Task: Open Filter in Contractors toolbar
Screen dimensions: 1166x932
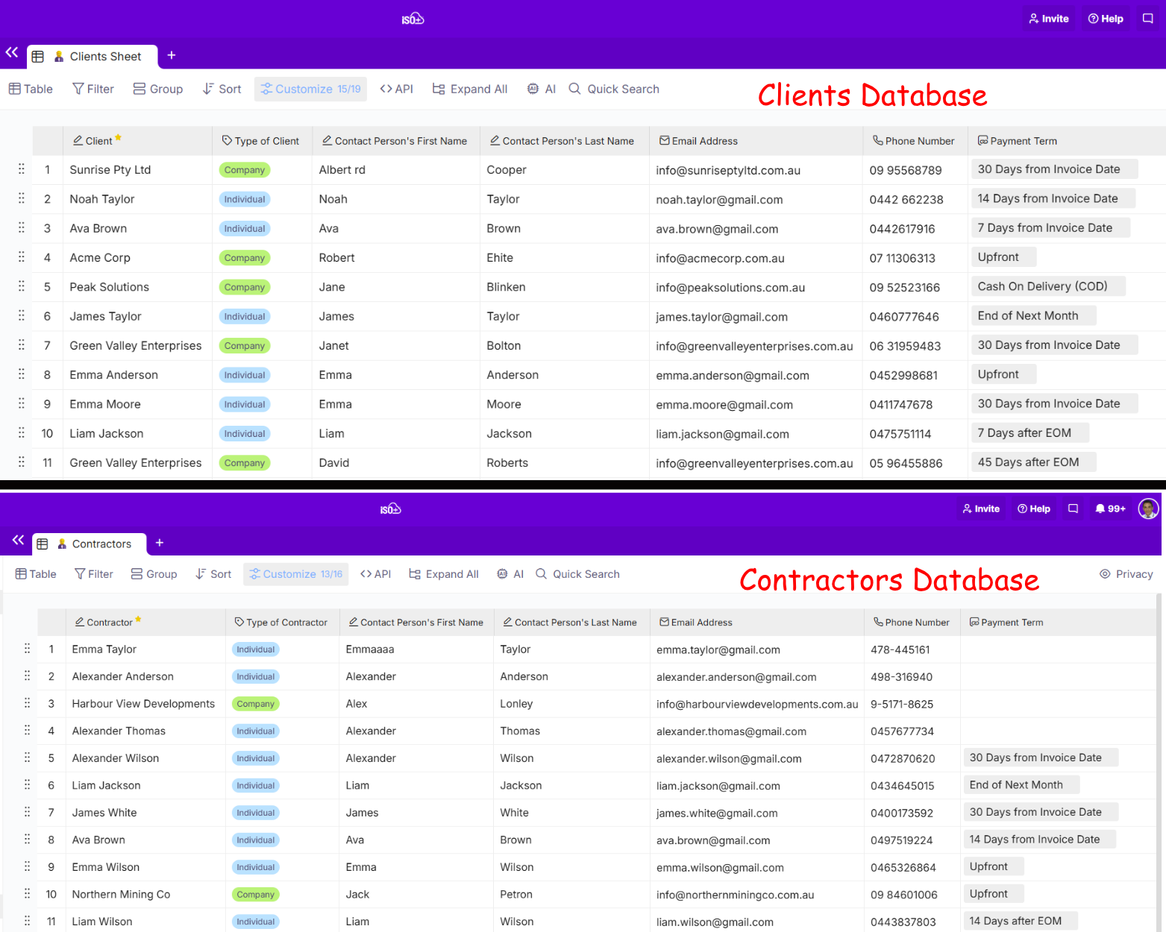Action: coord(94,574)
